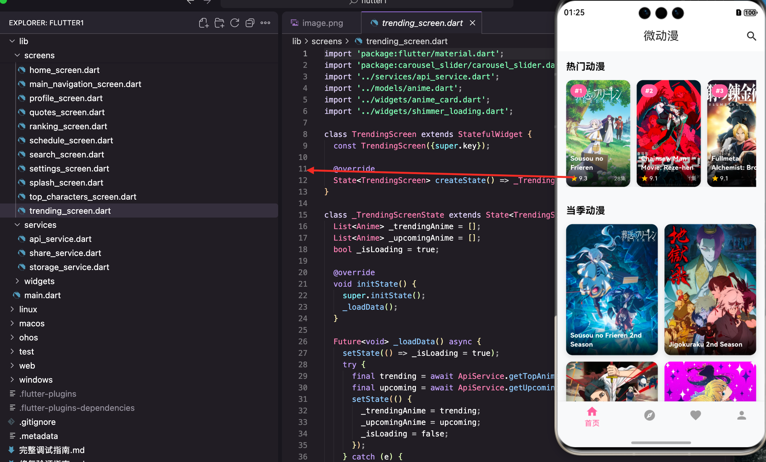Click the 微动漫 app title
The image size is (766, 462).
(661, 36)
